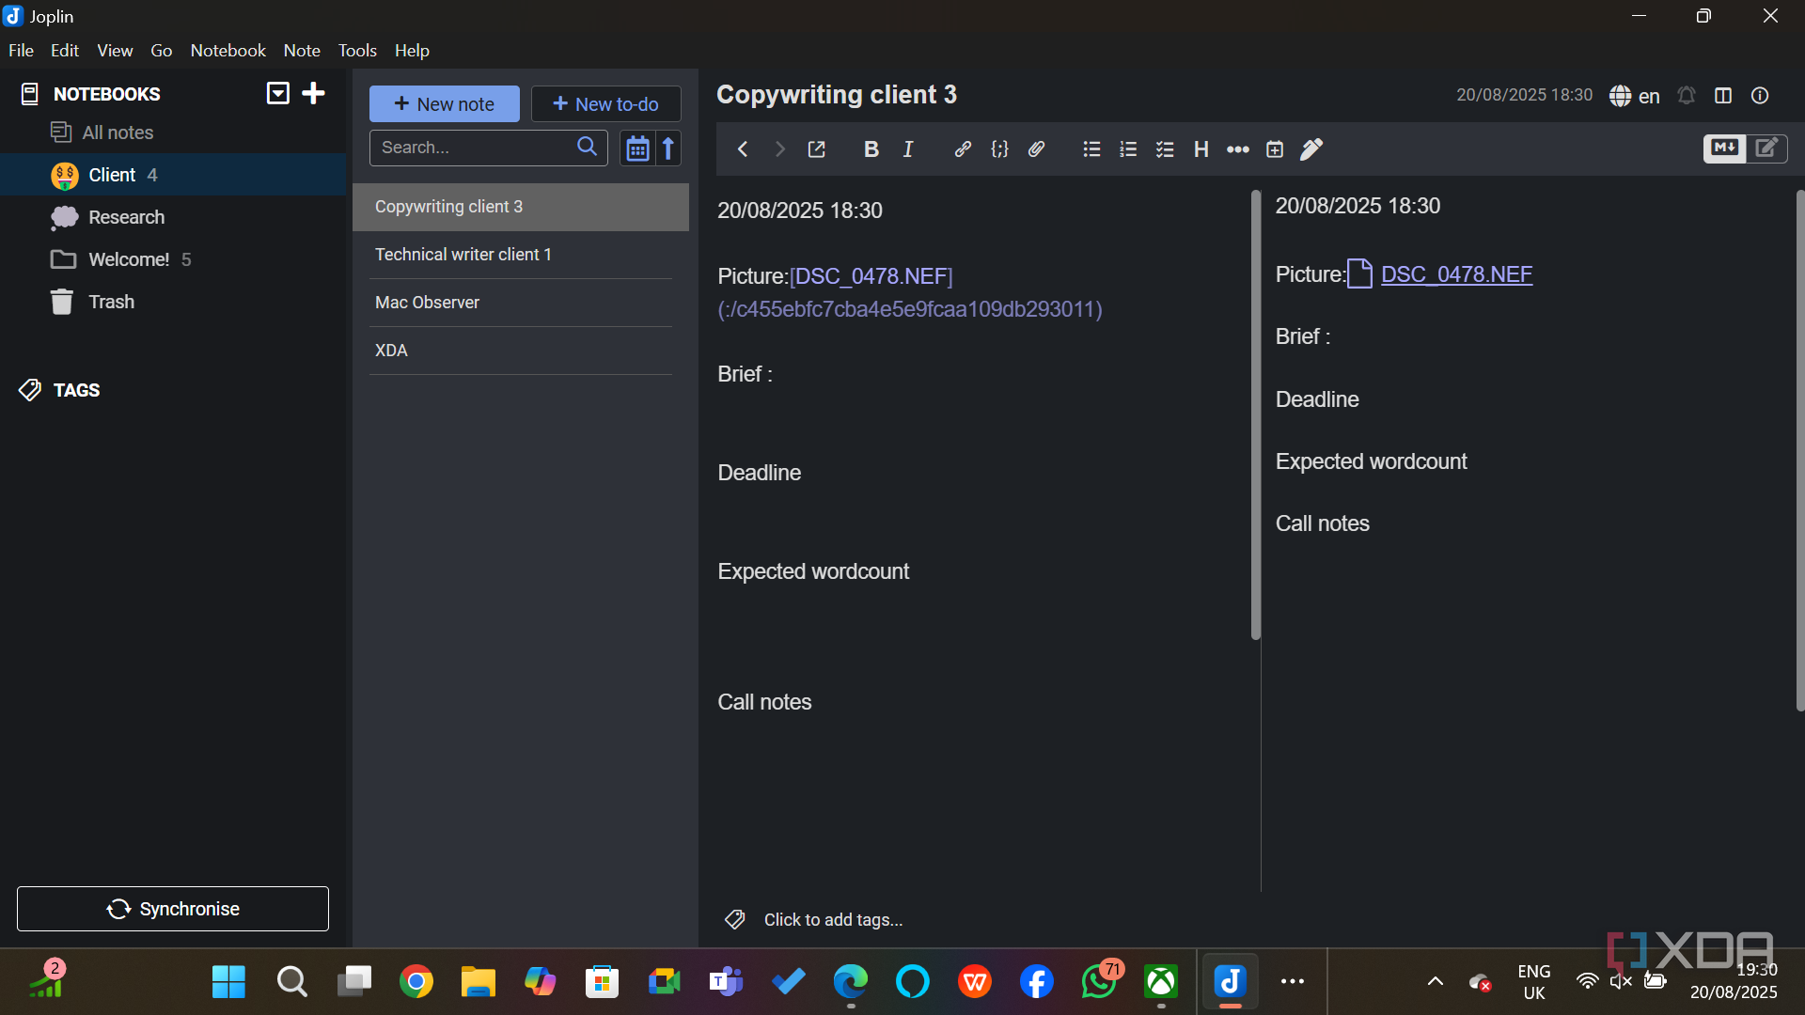Reverse sort order arrow
The height and width of the screenshot is (1015, 1805).
click(668, 148)
